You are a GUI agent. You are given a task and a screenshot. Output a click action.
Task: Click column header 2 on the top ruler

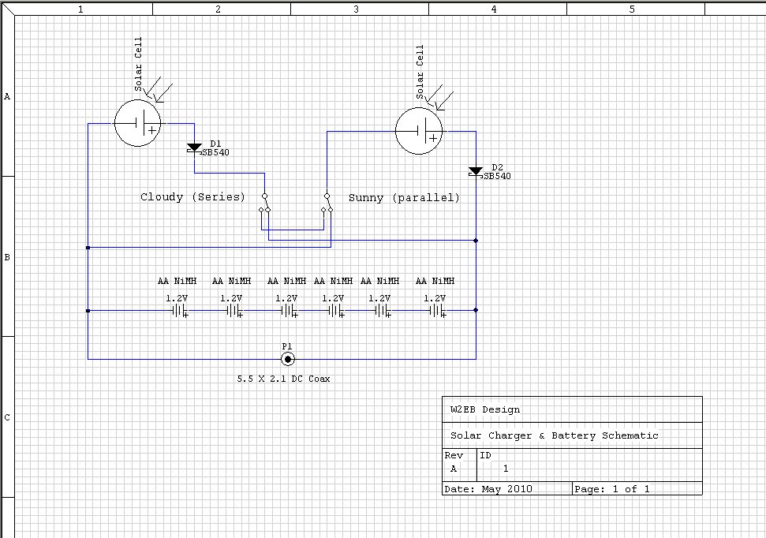pos(218,9)
